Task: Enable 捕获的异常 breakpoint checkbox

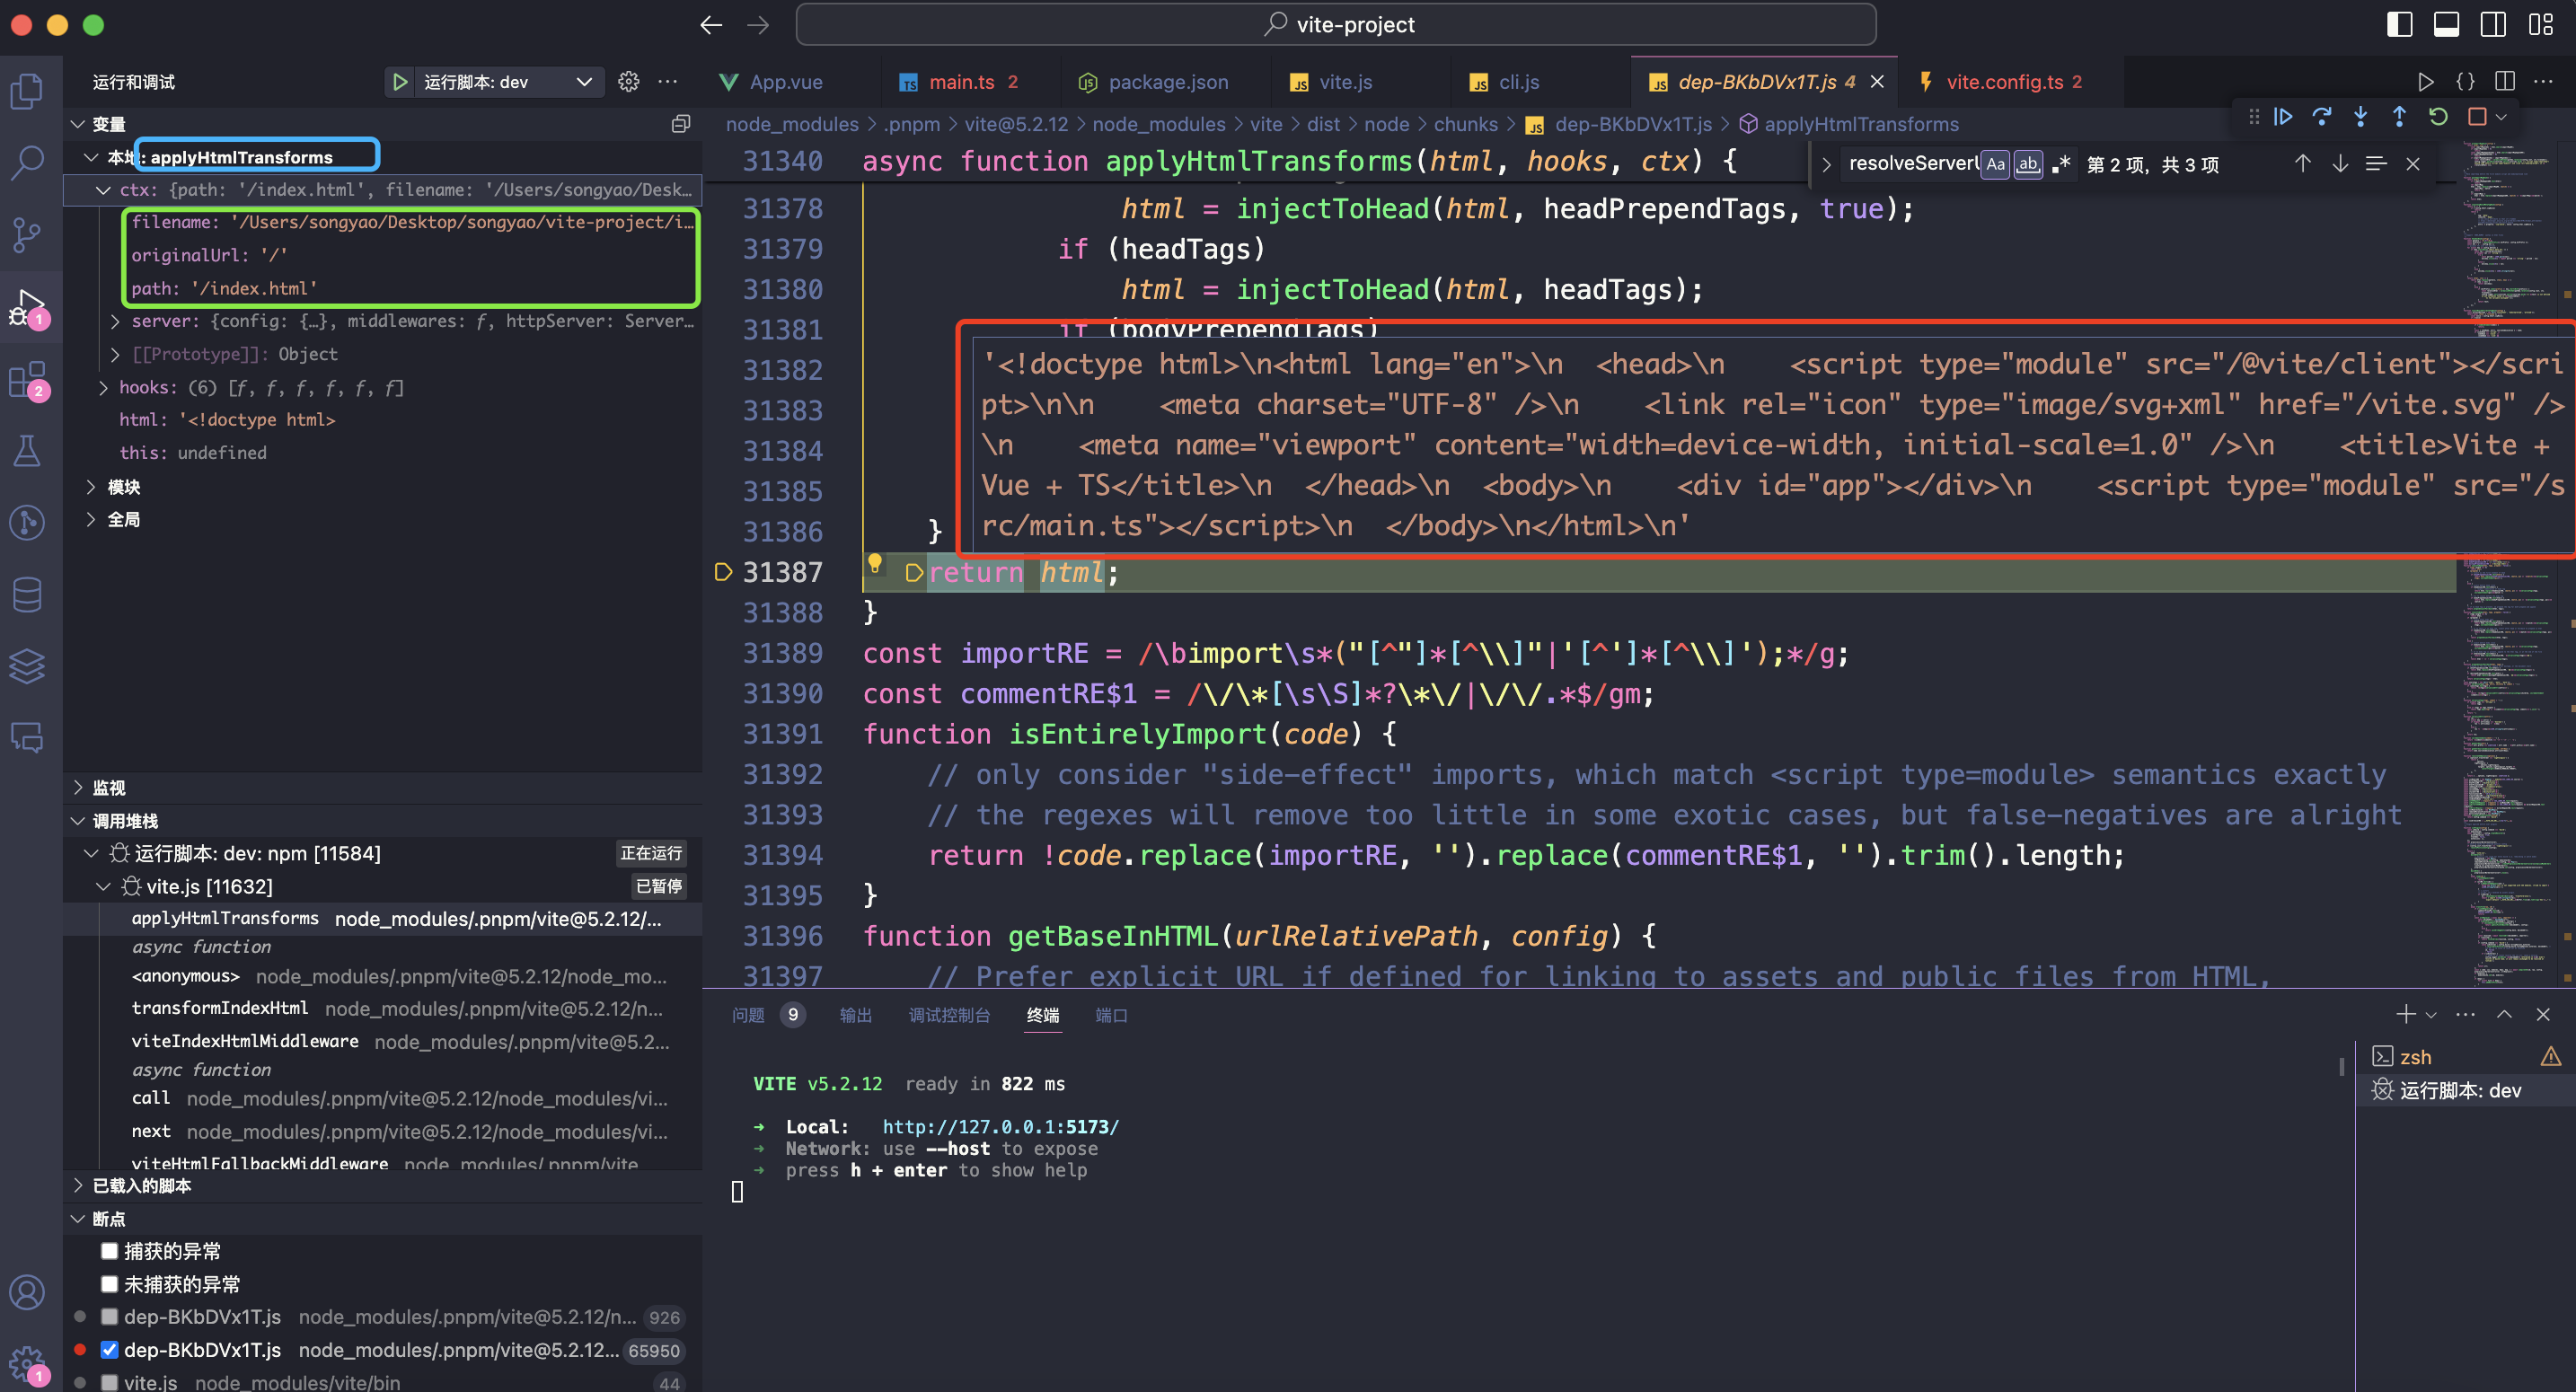Action: pos(110,1251)
